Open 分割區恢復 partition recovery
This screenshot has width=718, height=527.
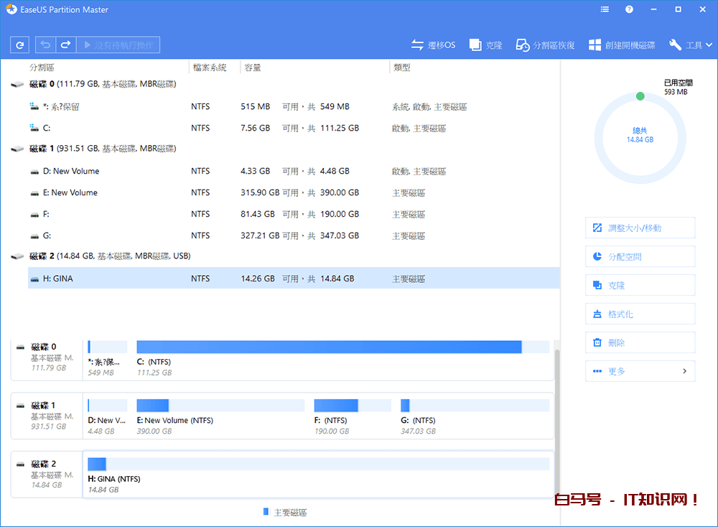tap(545, 45)
